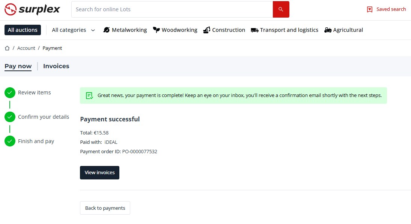Click the Review items checkmark step
Image resolution: width=411 pixels, height=224 pixels.
pos(10,93)
